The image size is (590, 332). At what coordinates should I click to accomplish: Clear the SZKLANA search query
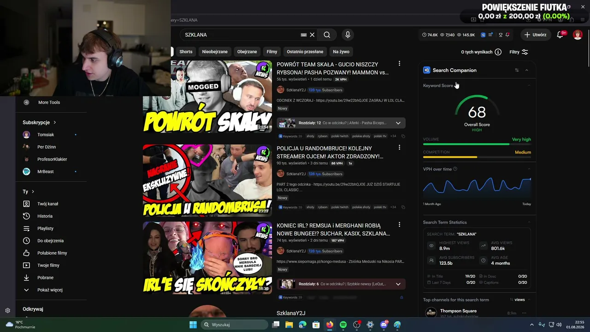click(312, 35)
